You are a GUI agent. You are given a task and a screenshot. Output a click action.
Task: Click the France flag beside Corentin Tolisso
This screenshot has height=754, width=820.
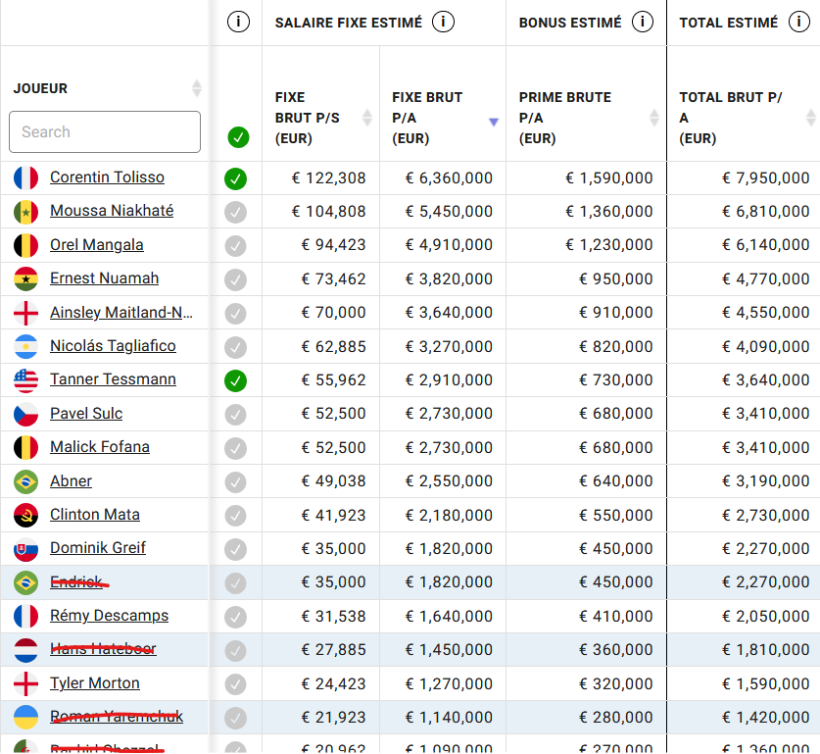25,177
